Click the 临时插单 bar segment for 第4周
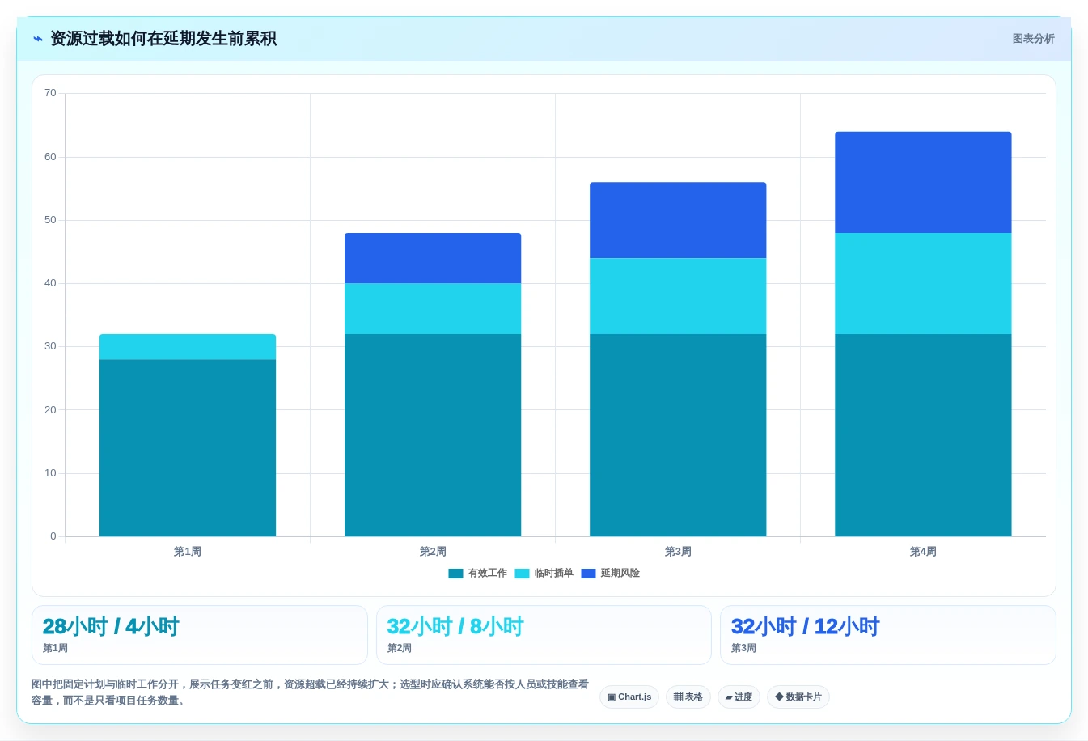Screen dimensions: 1088x741 (923, 284)
